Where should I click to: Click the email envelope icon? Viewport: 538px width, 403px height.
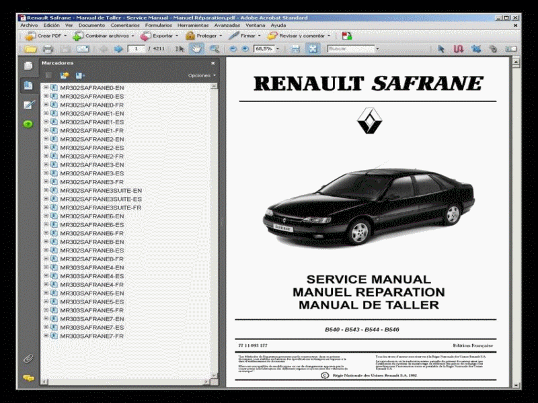[x=83, y=49]
